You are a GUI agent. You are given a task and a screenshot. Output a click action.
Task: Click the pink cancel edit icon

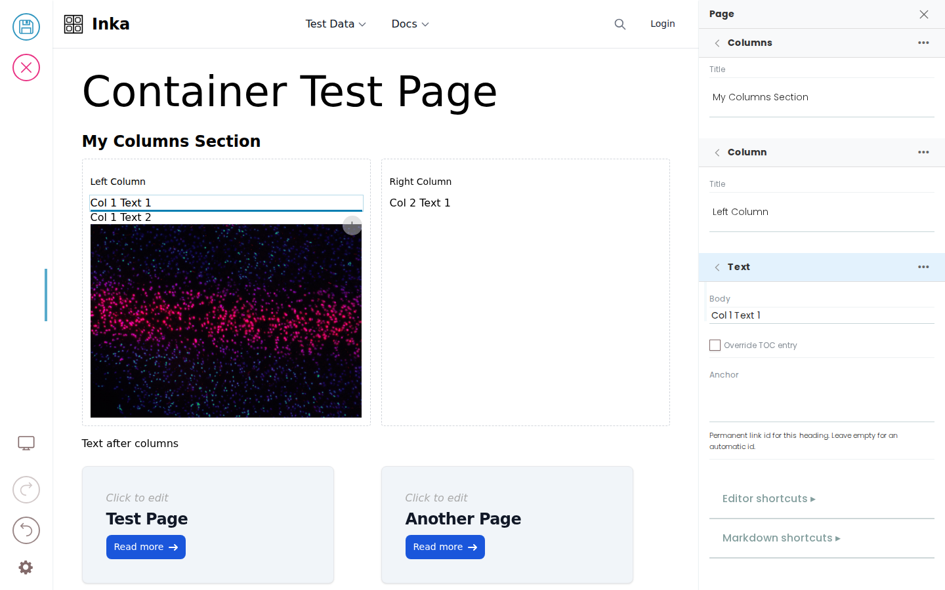26,68
